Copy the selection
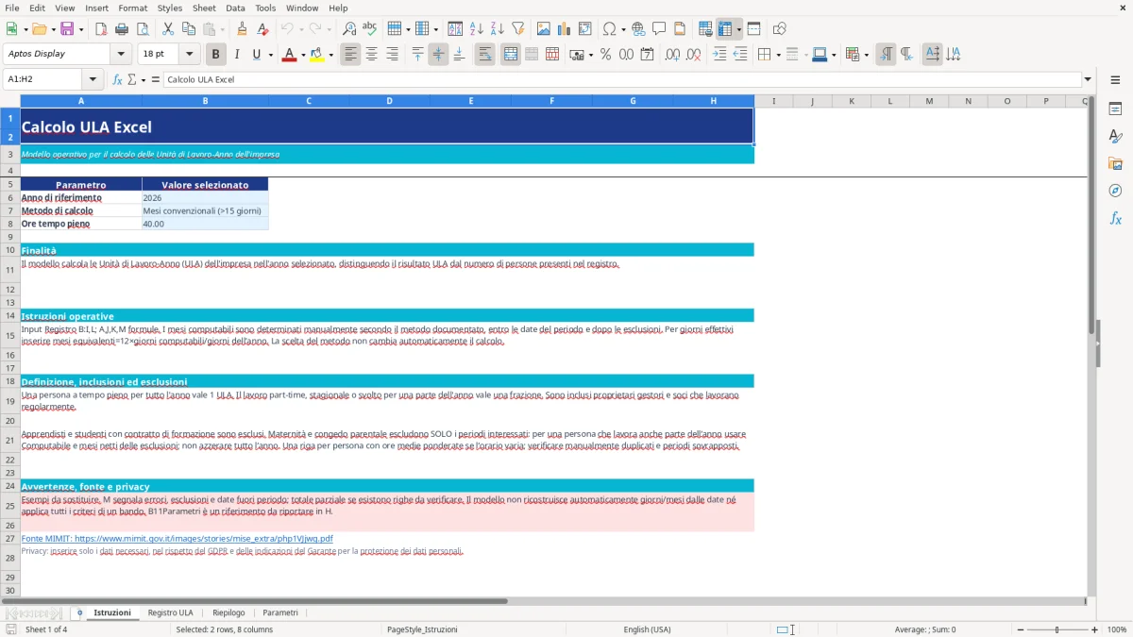This screenshot has width=1133, height=637. 189,29
